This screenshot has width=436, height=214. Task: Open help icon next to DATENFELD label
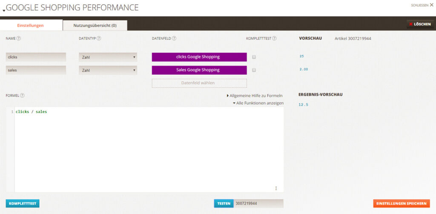coord(174,38)
